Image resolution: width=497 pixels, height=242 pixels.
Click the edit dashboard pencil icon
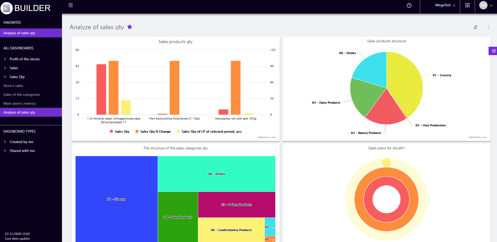click(476, 27)
